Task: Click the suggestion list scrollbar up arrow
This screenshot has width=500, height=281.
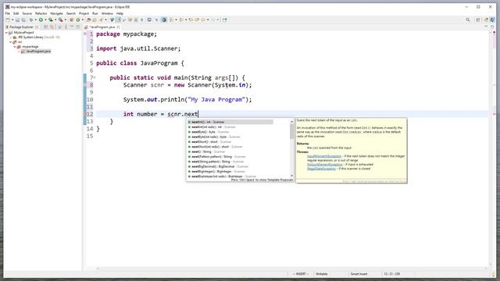Action: point(291,122)
